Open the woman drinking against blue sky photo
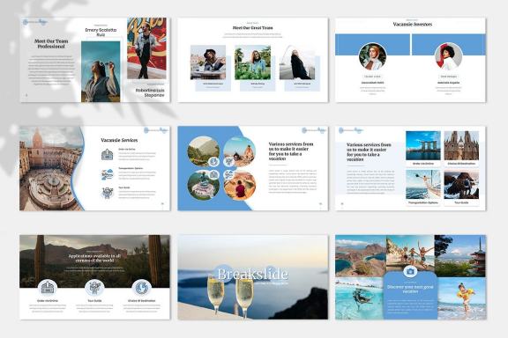The width and height of the screenshot is (508, 338). [x=101, y=71]
